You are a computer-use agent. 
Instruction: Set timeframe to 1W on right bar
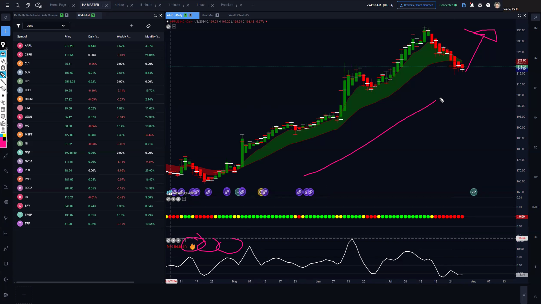coord(535,177)
